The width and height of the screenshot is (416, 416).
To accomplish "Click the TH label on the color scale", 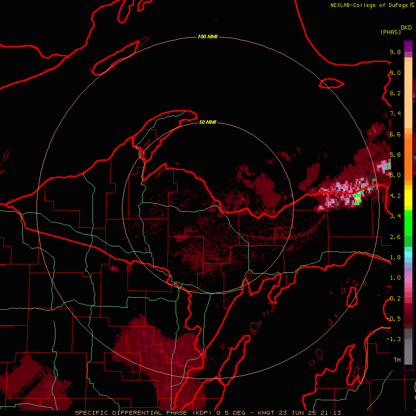I will pos(397,360).
